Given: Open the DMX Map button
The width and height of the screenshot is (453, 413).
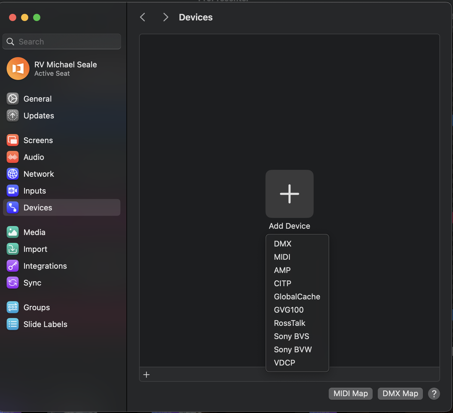Looking at the screenshot, I should tap(400, 393).
